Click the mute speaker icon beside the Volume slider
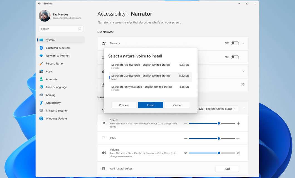Viewport: 295px width, 178px height. point(186,153)
